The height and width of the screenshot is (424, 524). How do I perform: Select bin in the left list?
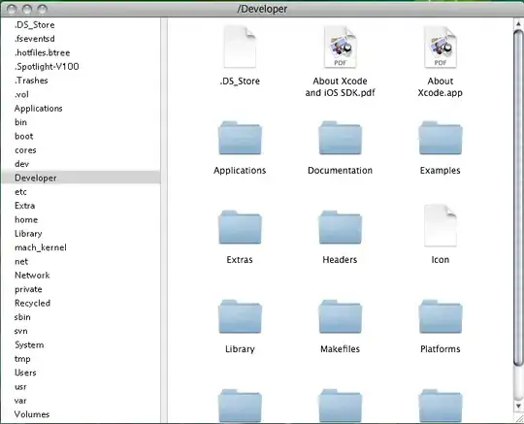click(x=20, y=122)
